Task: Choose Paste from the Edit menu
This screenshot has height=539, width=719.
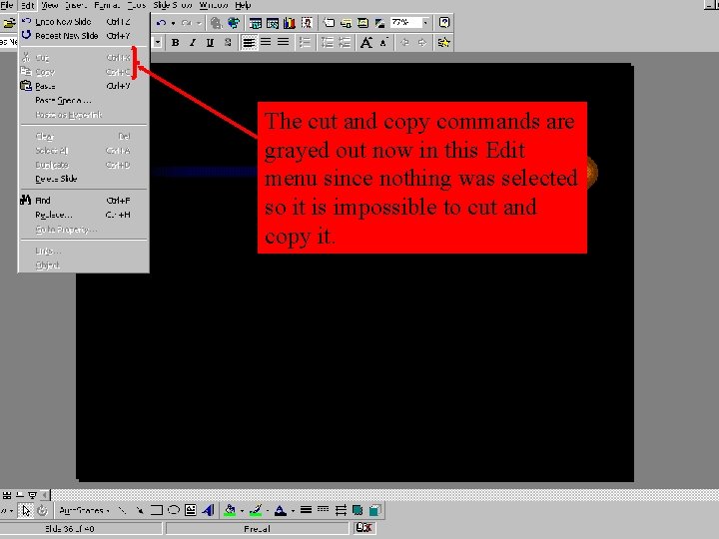Action: click(84, 86)
